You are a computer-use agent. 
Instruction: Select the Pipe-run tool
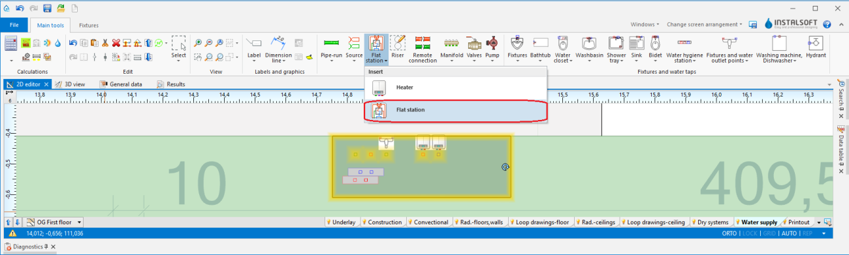coord(332,48)
